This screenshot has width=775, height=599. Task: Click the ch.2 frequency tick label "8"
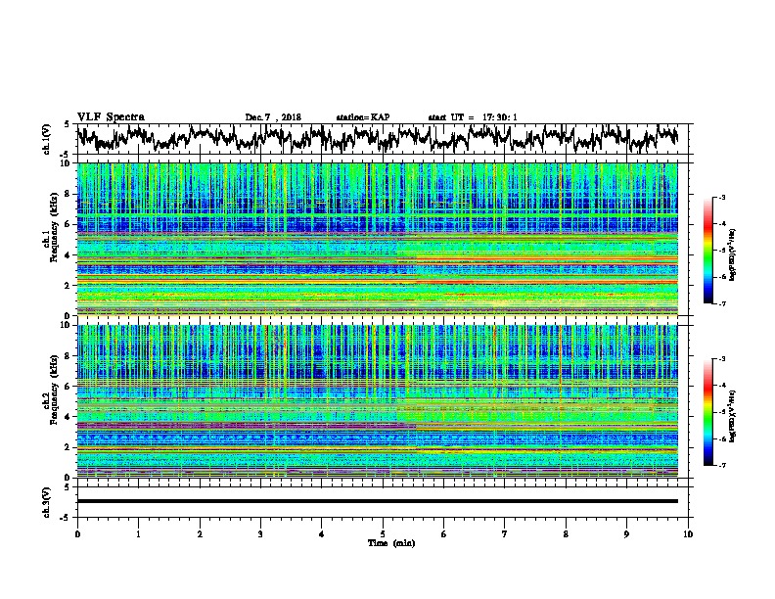[68, 356]
